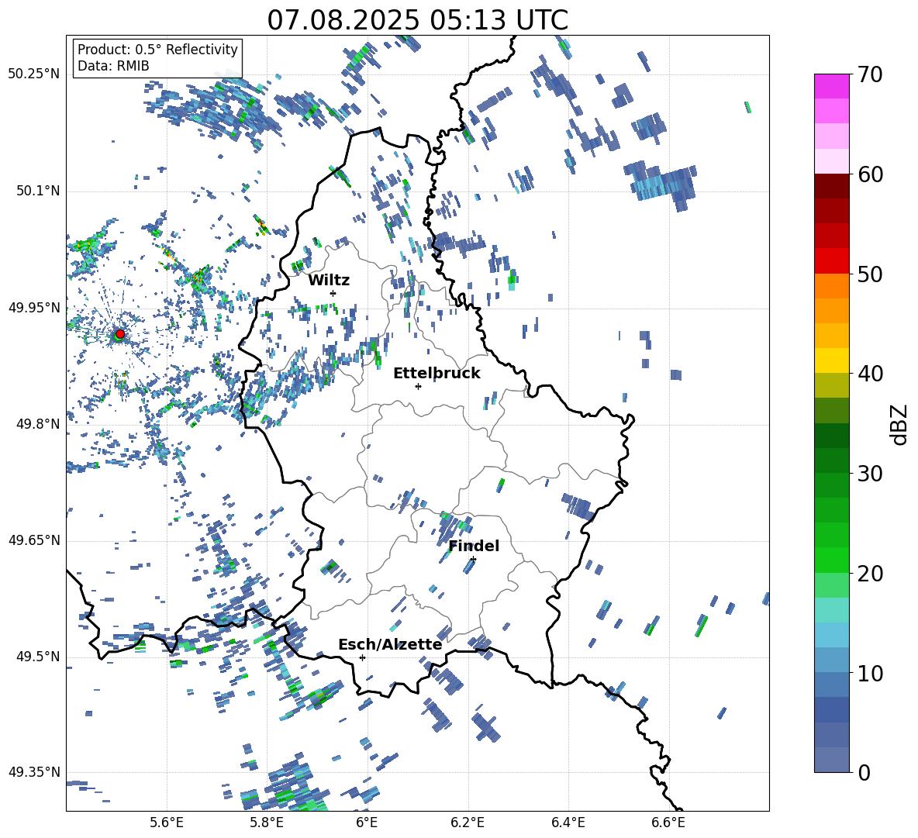Click the 5.6°E longitude label

click(x=167, y=822)
